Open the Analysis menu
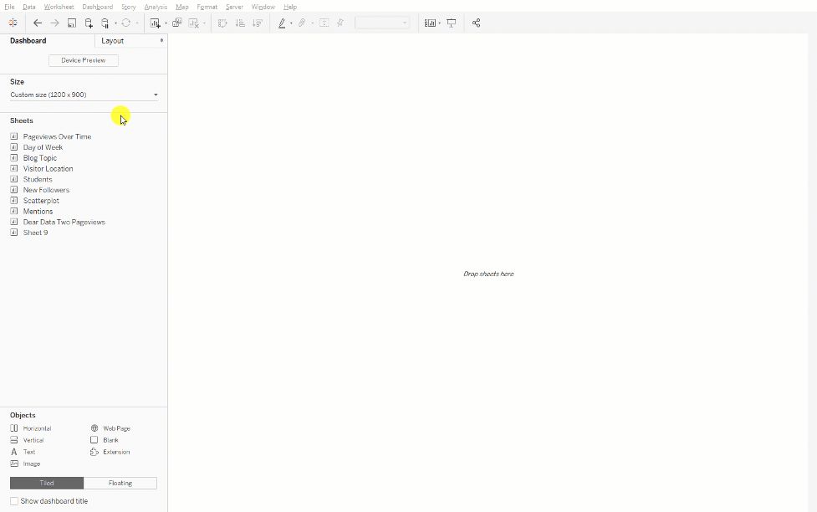This screenshot has width=817, height=512. click(156, 7)
